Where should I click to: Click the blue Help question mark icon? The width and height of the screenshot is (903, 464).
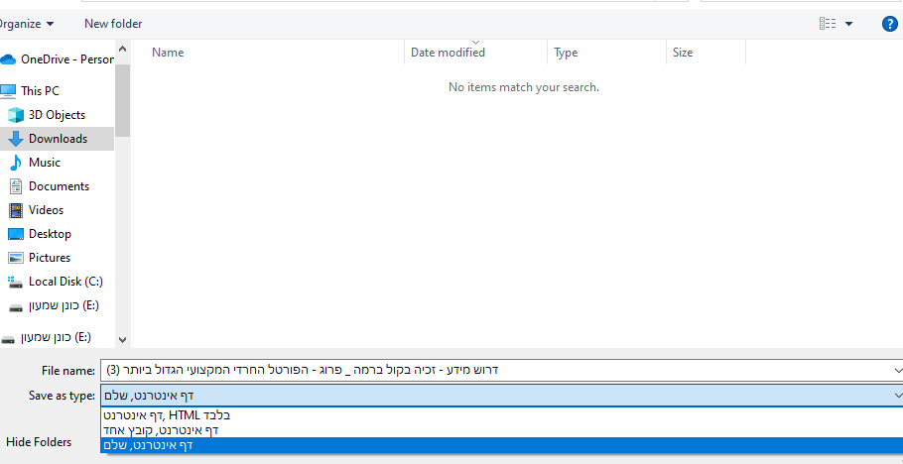[889, 24]
